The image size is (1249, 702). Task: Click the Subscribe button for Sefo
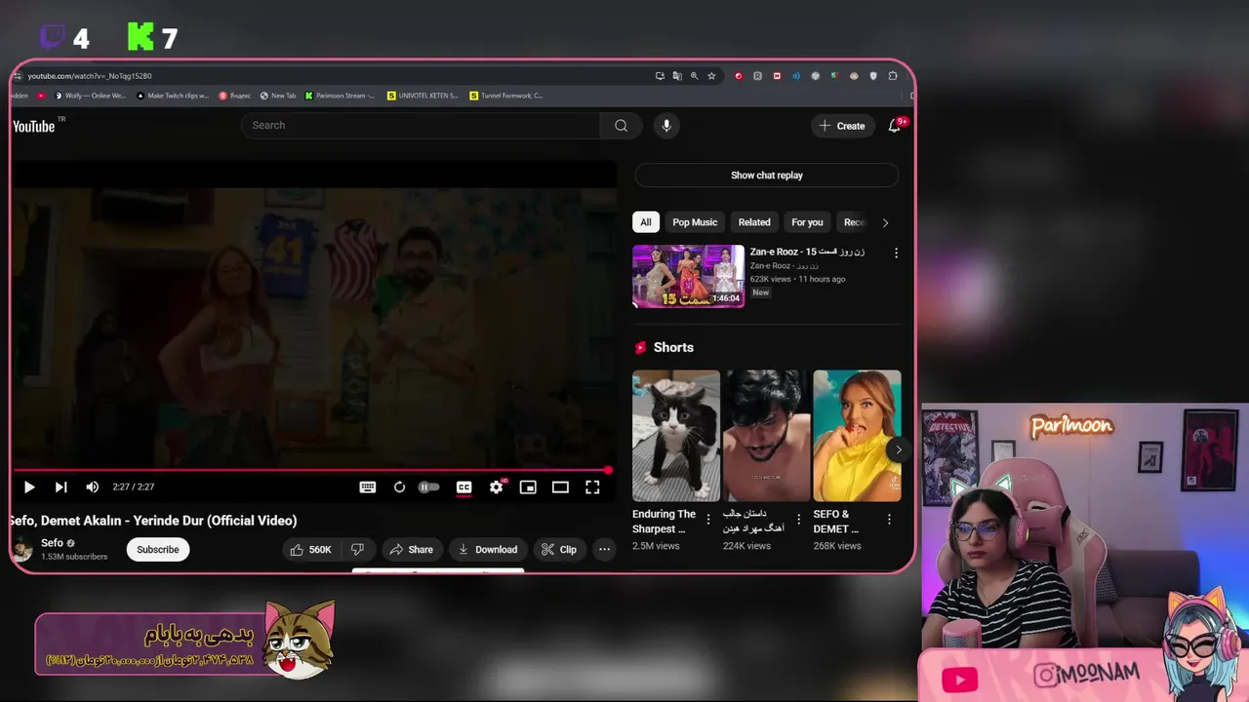point(158,550)
